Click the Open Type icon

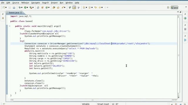[x=54, y=8]
